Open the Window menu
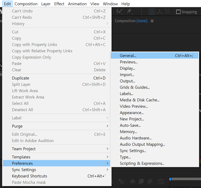The image size is (201, 188). 110,4
